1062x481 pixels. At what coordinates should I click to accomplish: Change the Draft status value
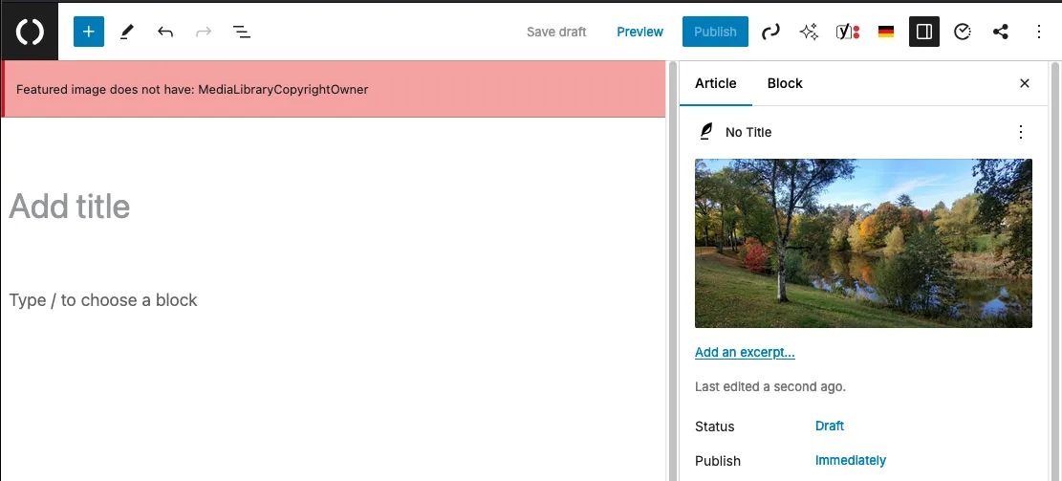(830, 426)
